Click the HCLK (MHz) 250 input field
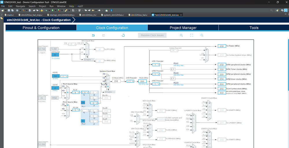The image size is (289, 148). click(x=142, y=81)
